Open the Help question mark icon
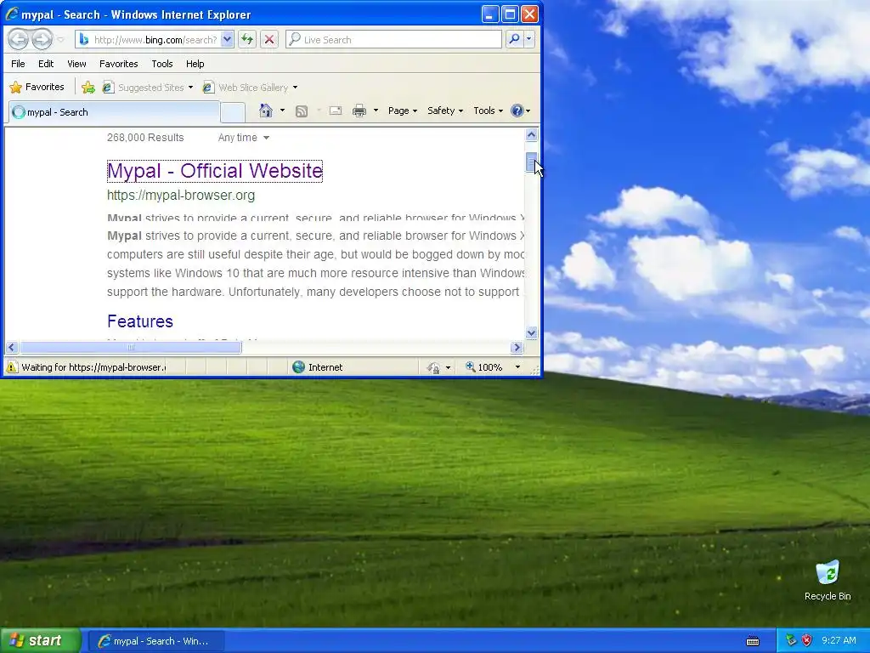The height and width of the screenshot is (653, 870). (x=517, y=111)
